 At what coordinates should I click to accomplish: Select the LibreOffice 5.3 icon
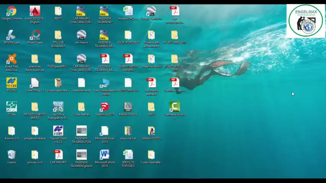pos(35,83)
